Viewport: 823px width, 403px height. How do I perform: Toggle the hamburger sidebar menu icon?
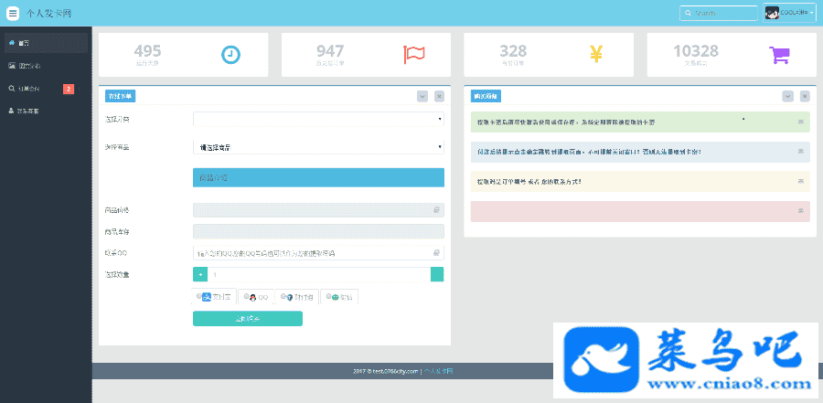[13, 14]
